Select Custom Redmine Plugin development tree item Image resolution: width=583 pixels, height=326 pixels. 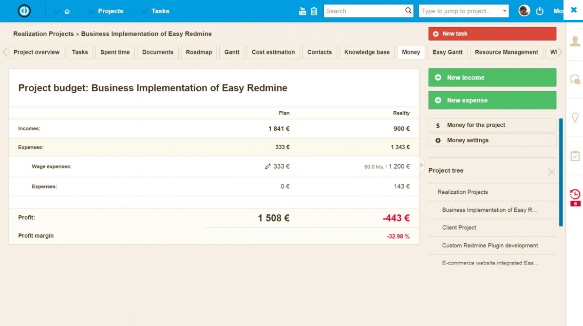coord(489,245)
